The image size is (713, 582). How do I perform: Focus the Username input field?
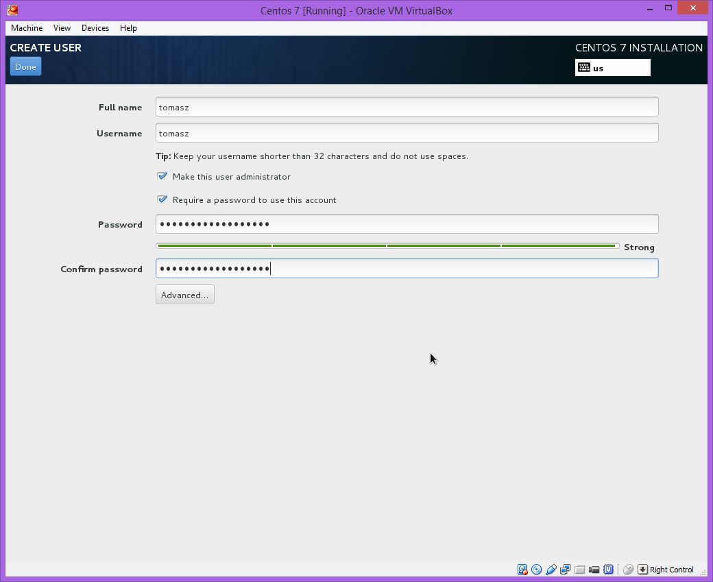pyautogui.click(x=407, y=133)
